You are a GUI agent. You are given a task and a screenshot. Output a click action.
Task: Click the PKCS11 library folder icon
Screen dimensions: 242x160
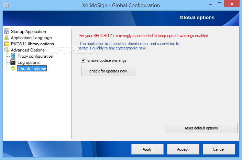click(x=7, y=44)
